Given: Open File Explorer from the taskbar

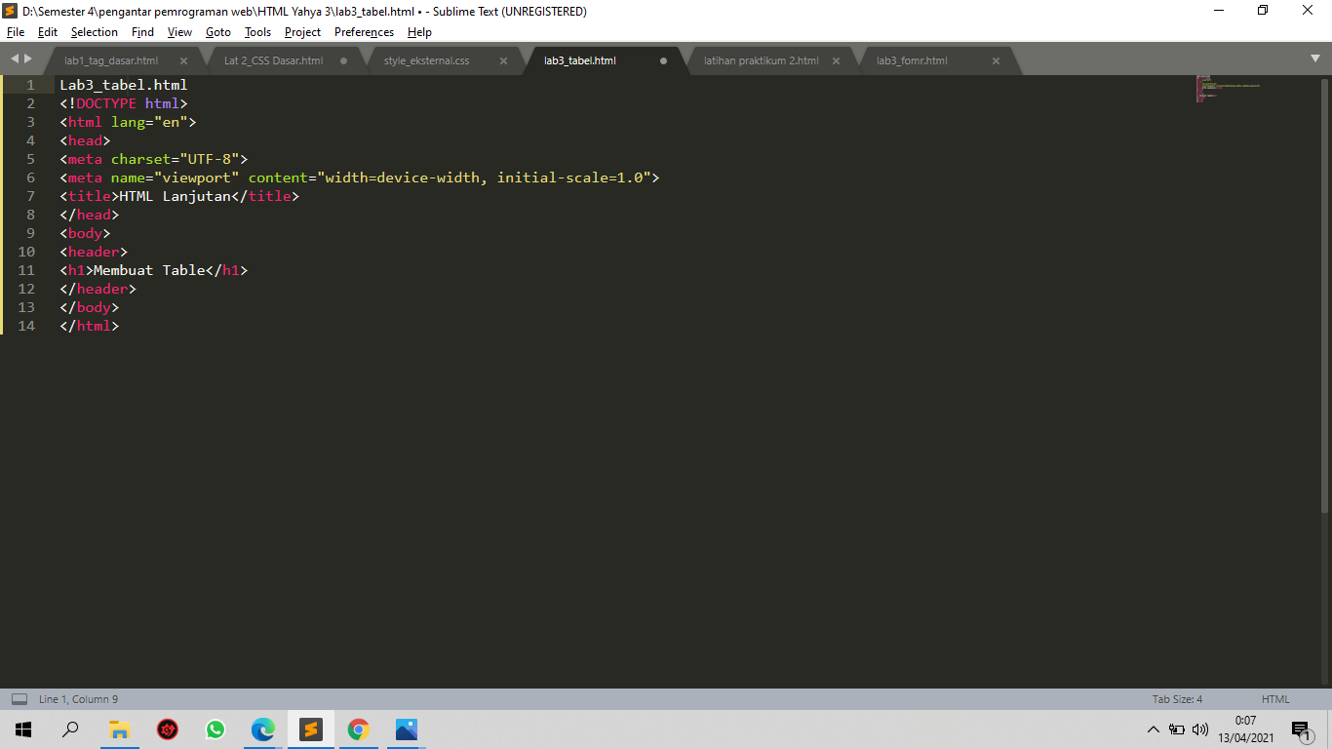Looking at the screenshot, I should point(119,729).
